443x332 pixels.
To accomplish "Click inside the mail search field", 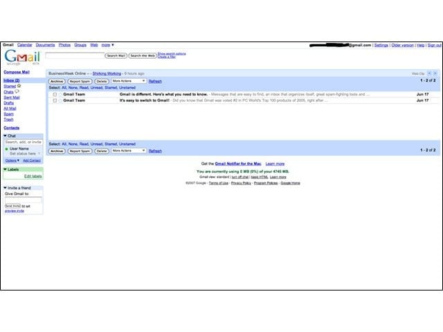I will (x=75, y=55).
